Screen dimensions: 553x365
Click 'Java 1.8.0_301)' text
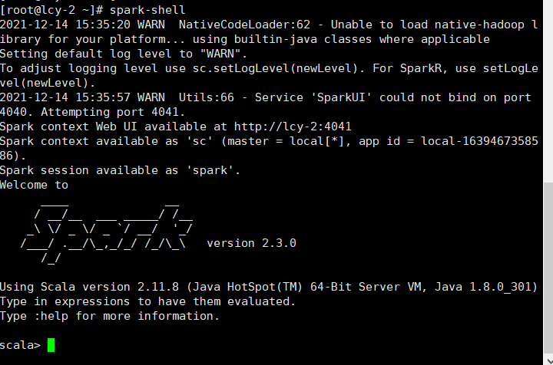click(486, 287)
